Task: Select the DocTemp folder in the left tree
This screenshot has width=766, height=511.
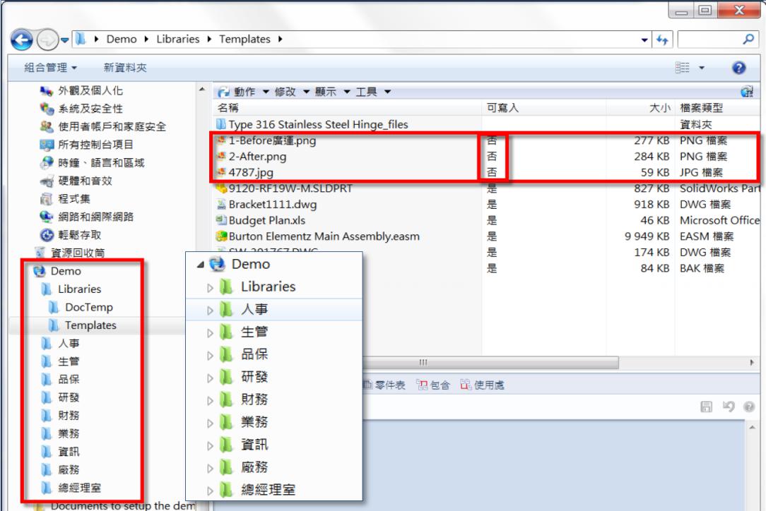Action: point(88,307)
